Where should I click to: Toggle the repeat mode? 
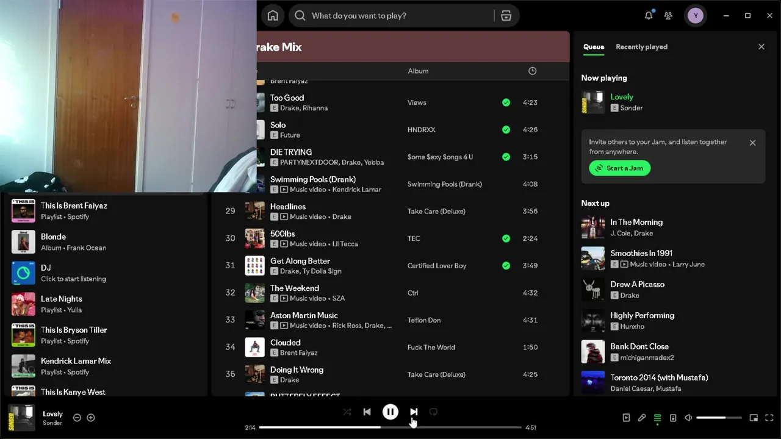pyautogui.click(x=433, y=412)
